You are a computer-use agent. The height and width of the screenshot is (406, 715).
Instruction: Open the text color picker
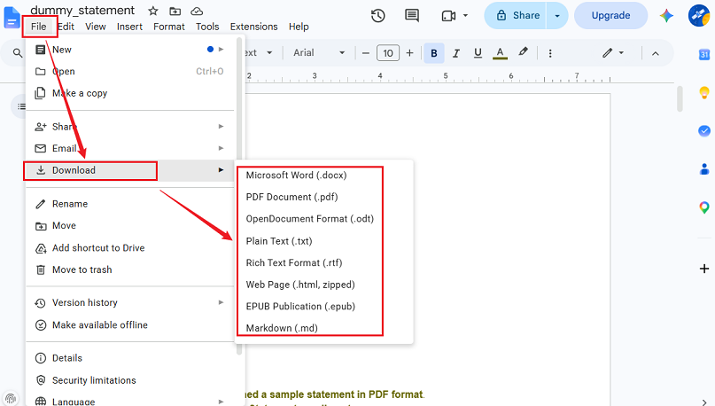point(501,53)
